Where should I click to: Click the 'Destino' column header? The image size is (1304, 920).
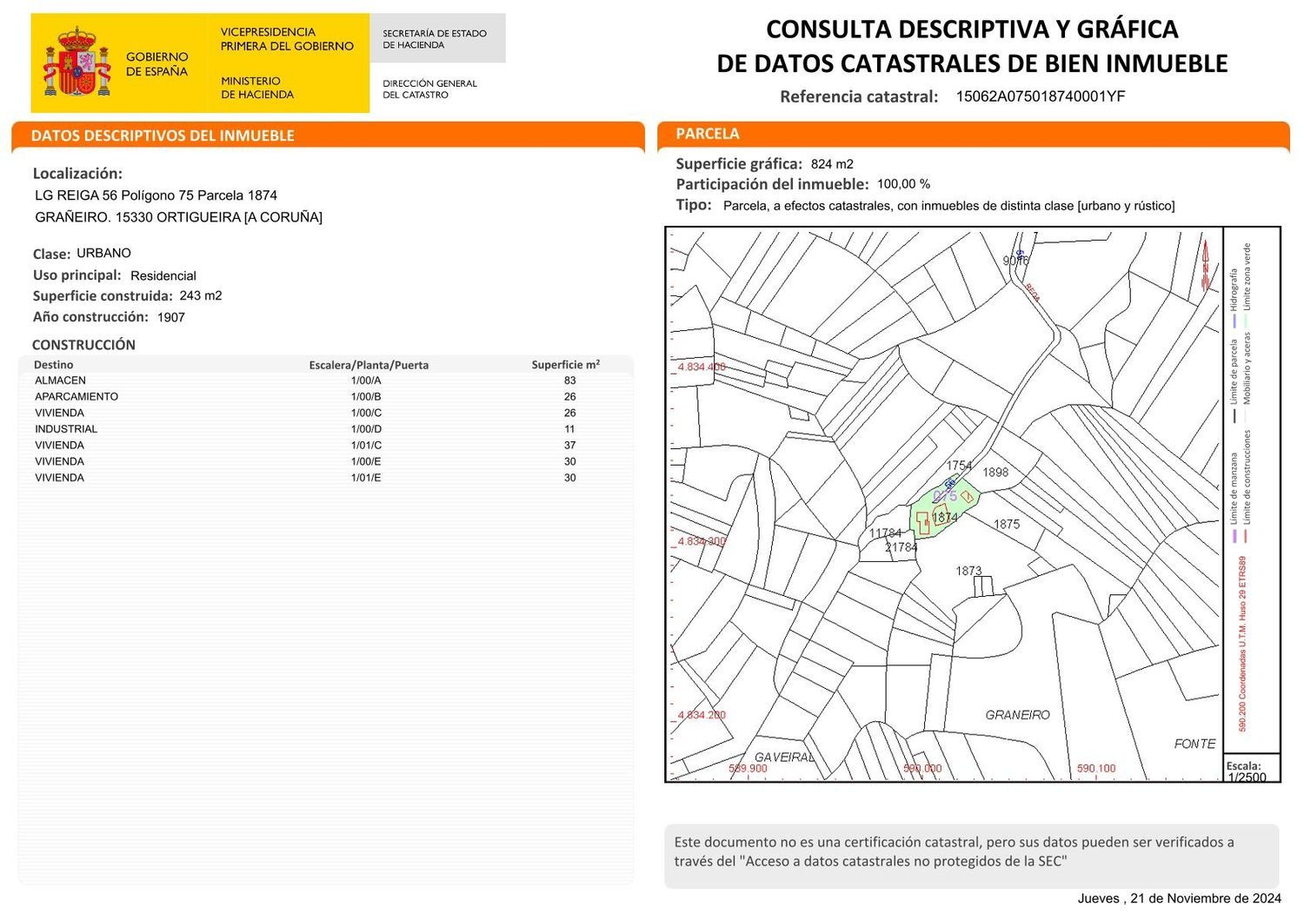53,365
